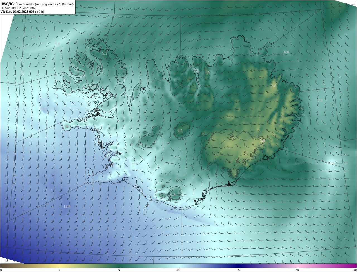357x272 pixels.
Task: Click the 50 tick on the color scale
Action: pos(355,270)
